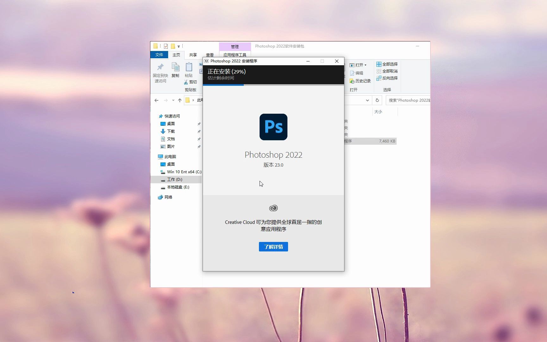Open the address bar dropdown arrow
This screenshot has width=547, height=342.
coord(367,100)
